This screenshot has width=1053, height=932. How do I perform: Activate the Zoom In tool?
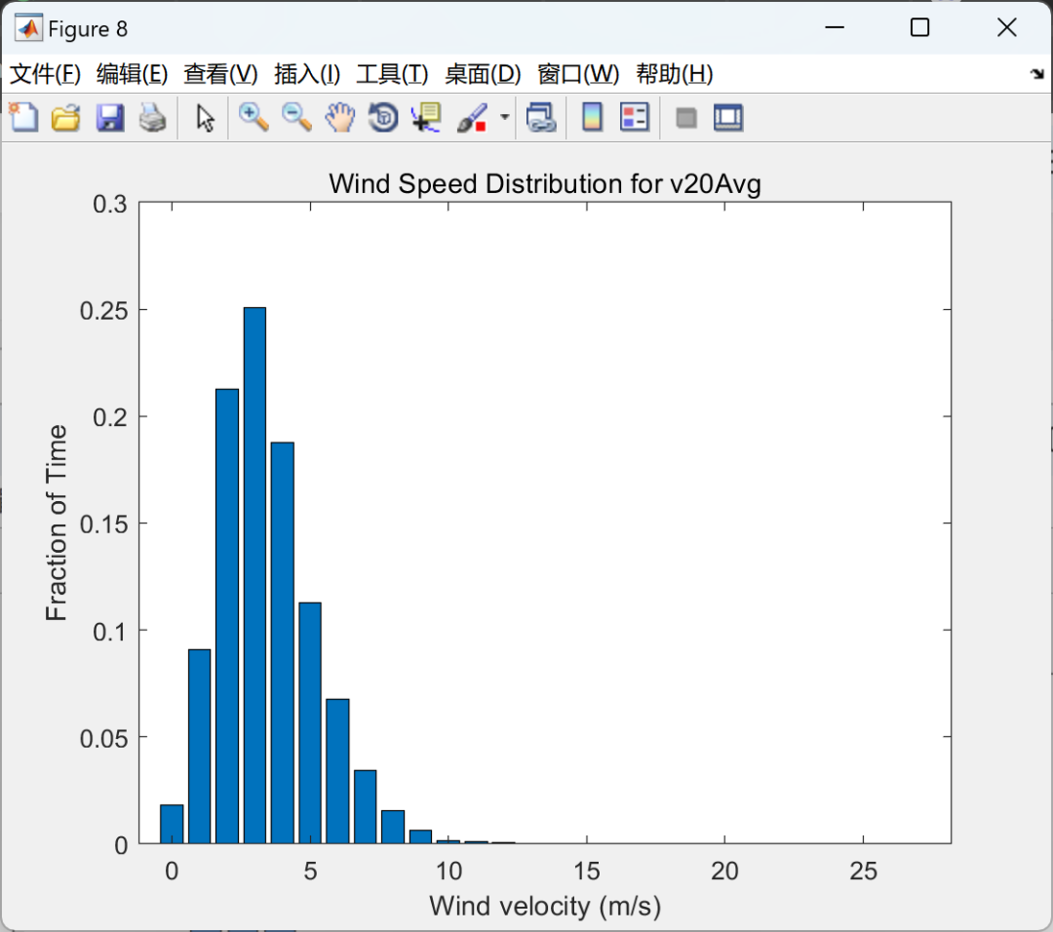tap(253, 118)
